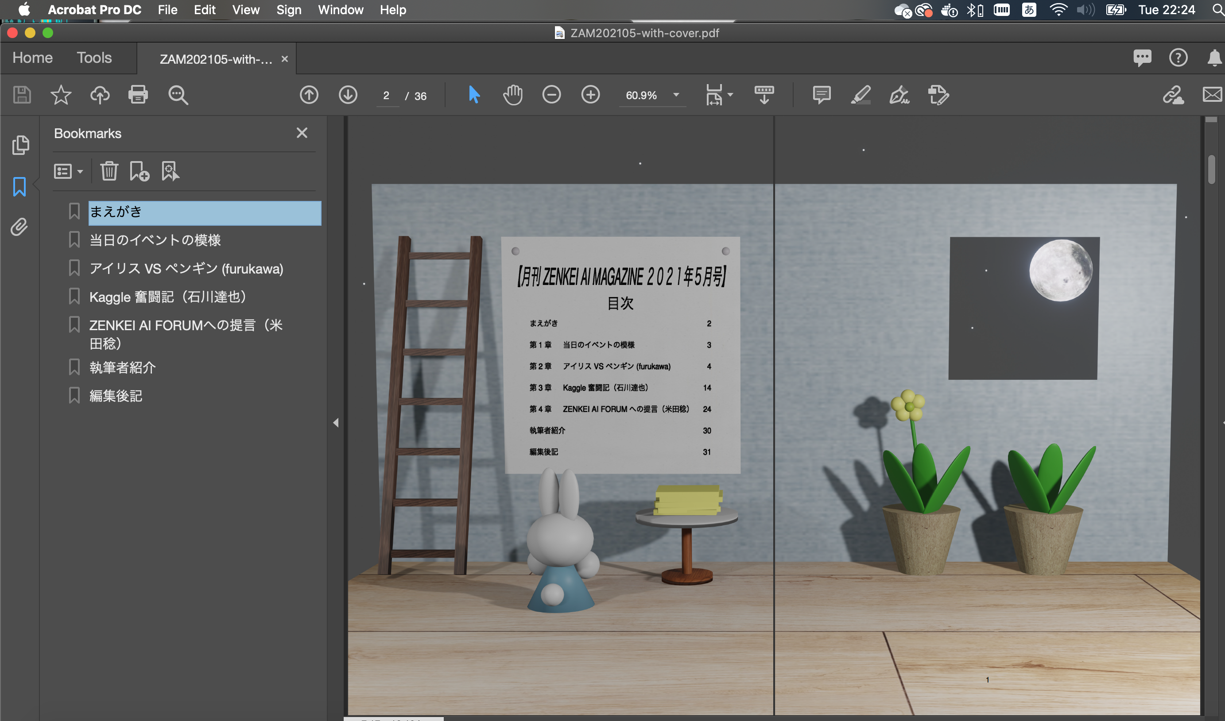Send the file by email envelope icon
Viewport: 1225px width, 721px height.
[1212, 95]
